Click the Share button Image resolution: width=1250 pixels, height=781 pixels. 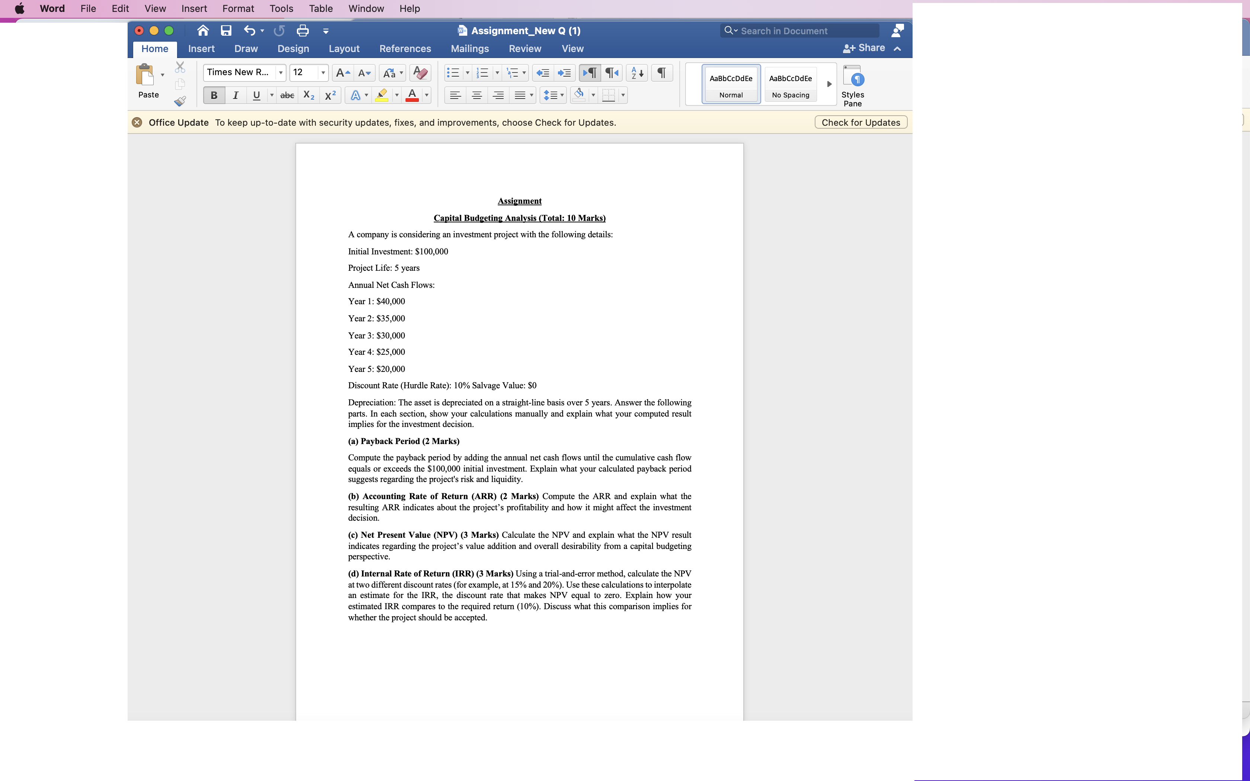(869, 48)
